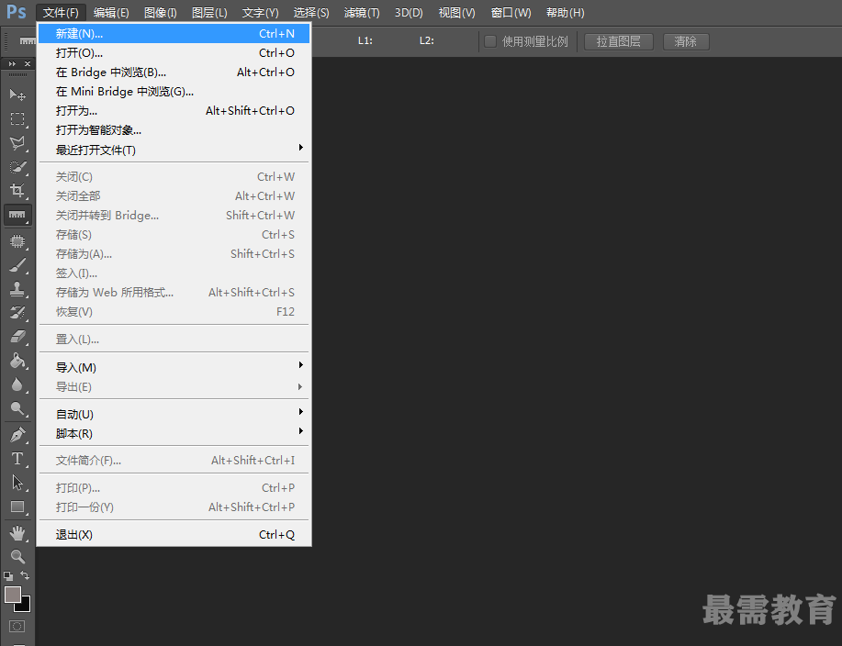Viewport: 842px width, 646px height.
Task: Swap foreground and background colors
Action: click(x=25, y=575)
